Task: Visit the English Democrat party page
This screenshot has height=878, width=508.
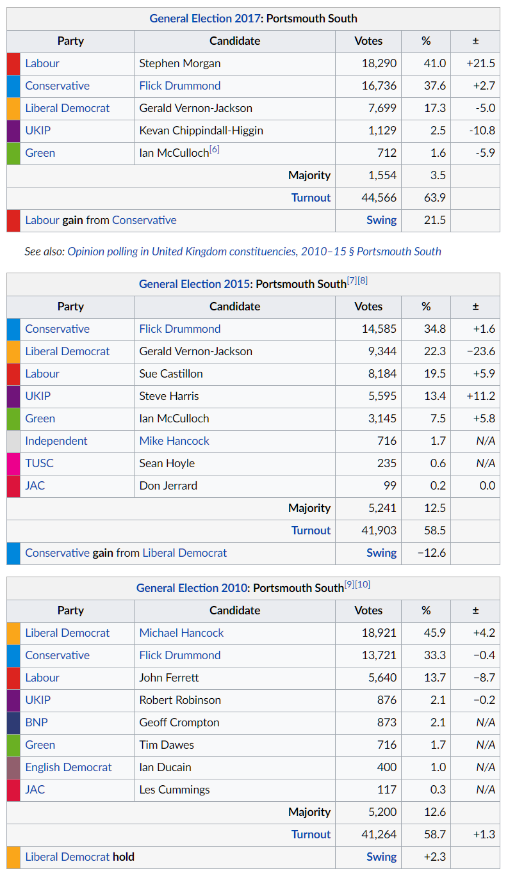Action: pyautogui.click(x=68, y=767)
